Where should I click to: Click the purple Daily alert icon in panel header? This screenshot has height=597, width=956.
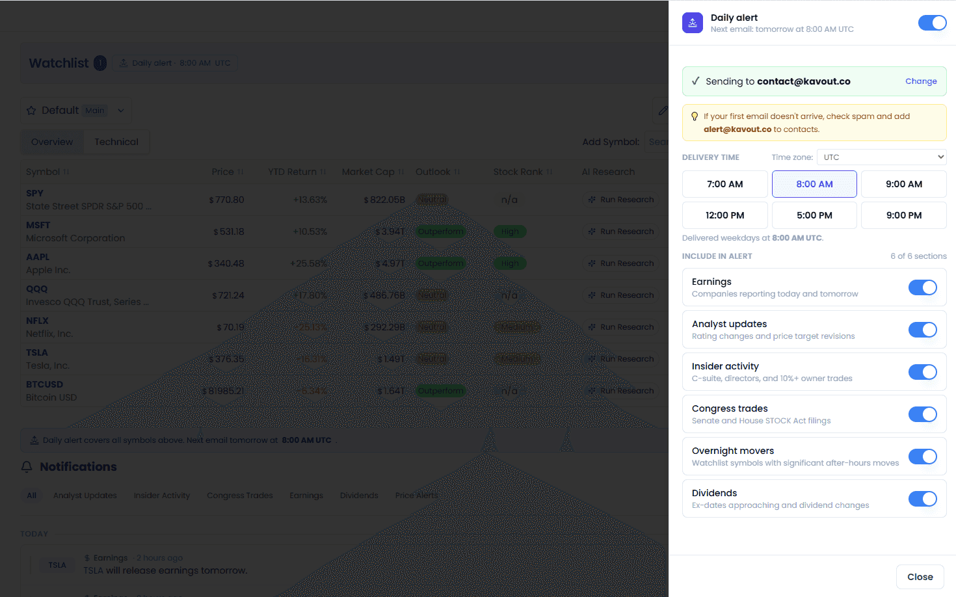[693, 23]
